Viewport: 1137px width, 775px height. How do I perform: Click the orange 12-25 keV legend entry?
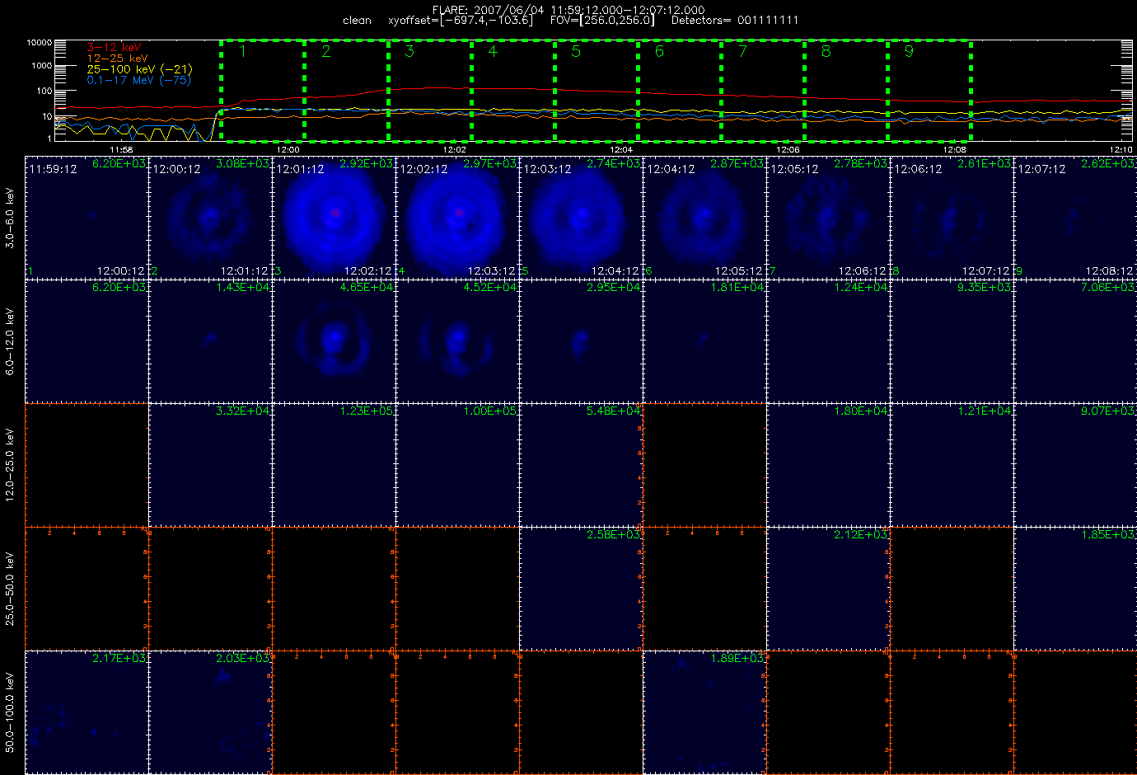point(118,59)
